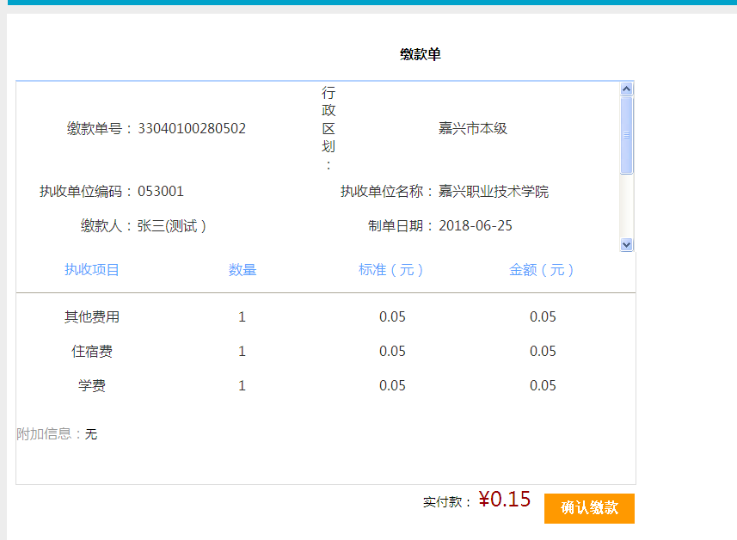Click the payment number 33040100280502
737x540 pixels.
pos(192,129)
